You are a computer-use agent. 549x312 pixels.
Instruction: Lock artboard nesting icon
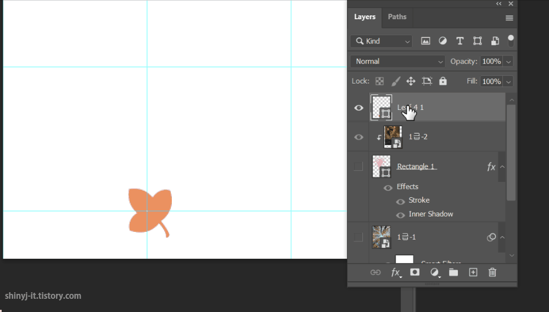coord(427,81)
